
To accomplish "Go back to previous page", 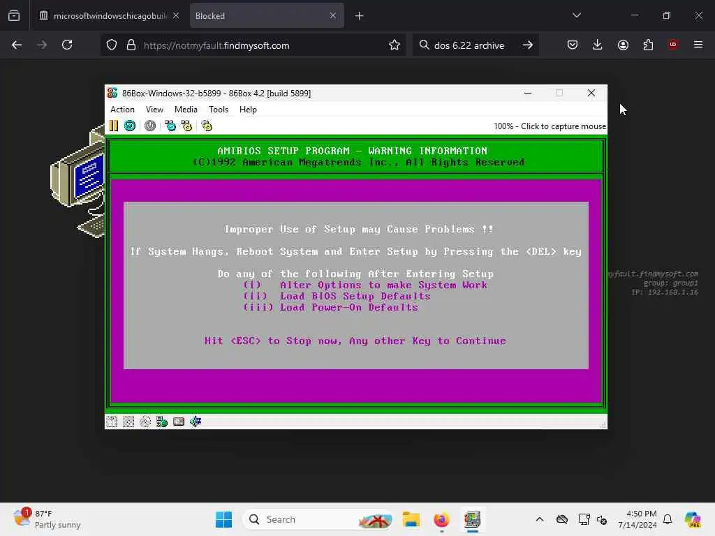I will (x=17, y=45).
